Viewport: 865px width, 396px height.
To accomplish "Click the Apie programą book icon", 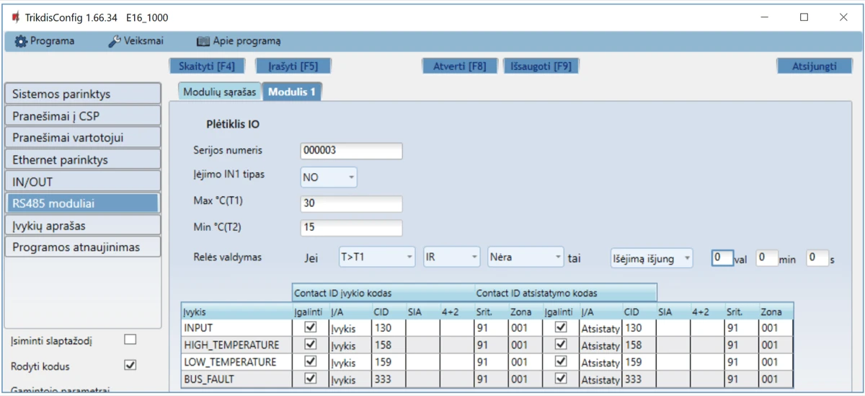I will coord(203,41).
